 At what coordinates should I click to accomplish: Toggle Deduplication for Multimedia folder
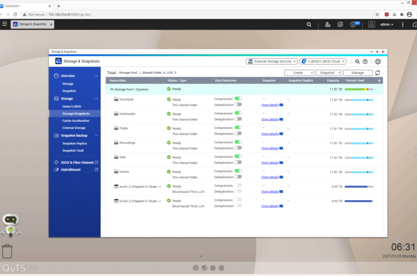click(238, 119)
